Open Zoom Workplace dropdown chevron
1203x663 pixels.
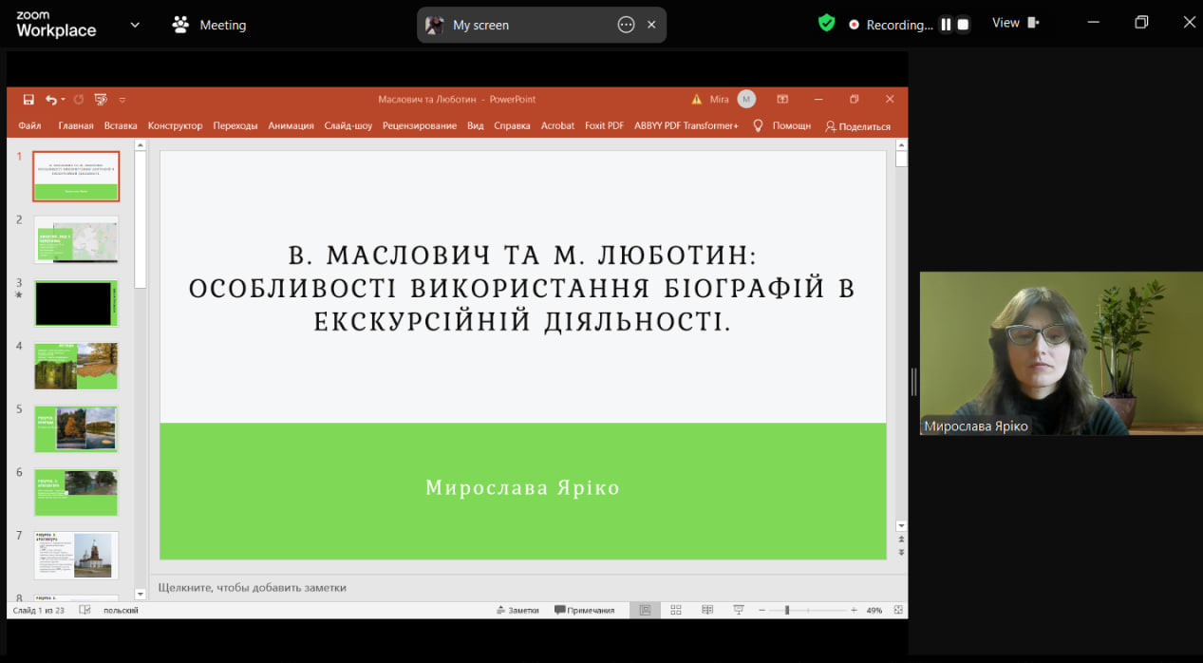point(135,25)
